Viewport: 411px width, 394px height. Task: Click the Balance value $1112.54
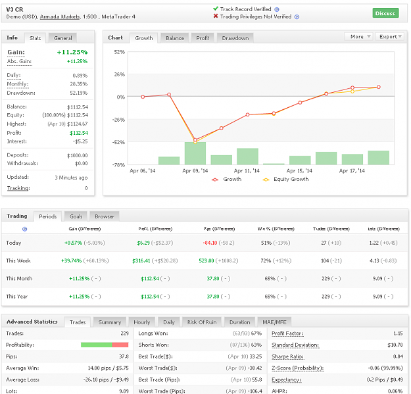click(78, 107)
